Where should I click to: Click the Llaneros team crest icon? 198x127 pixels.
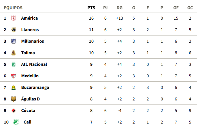click(x=14, y=30)
